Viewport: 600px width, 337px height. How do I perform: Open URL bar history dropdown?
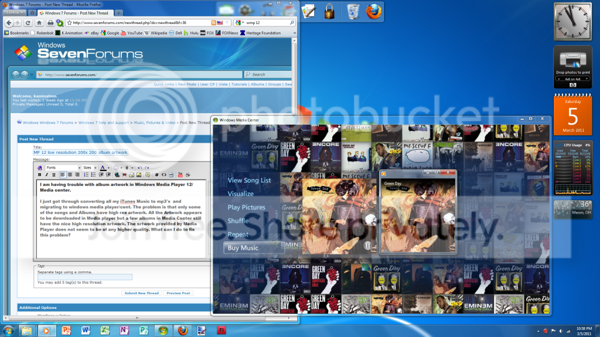pos(227,23)
